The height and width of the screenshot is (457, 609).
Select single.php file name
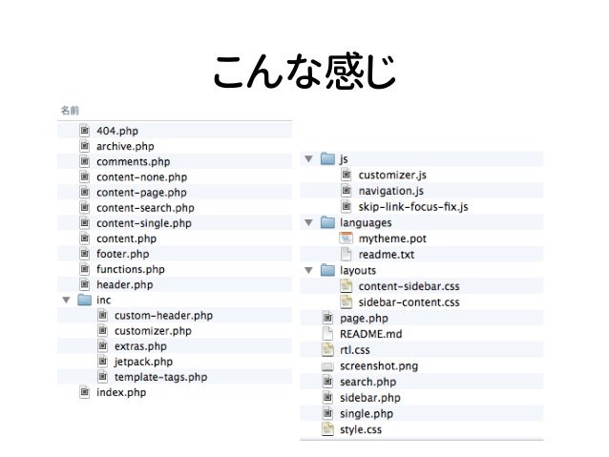pos(367,413)
